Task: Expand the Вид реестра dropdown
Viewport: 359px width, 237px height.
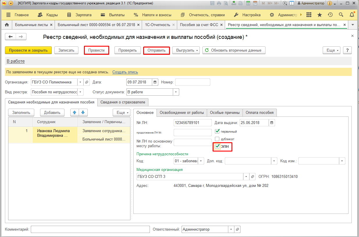Action: pos(80,92)
